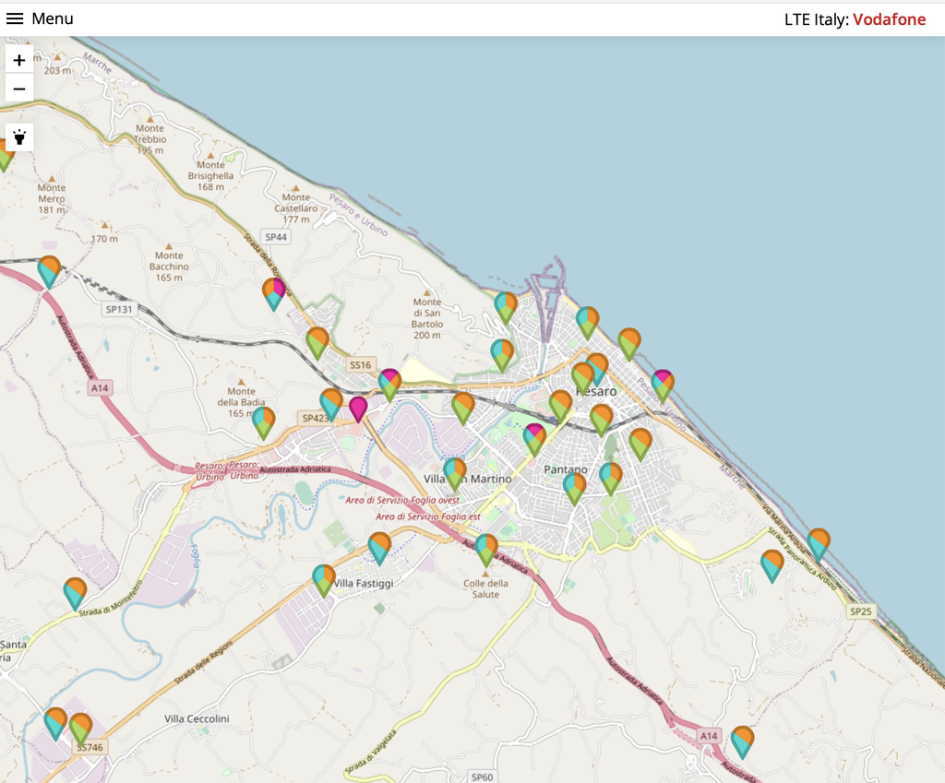945x783 pixels.
Task: Click the tower marker at Villa Fastiggi
Action: [x=324, y=579]
